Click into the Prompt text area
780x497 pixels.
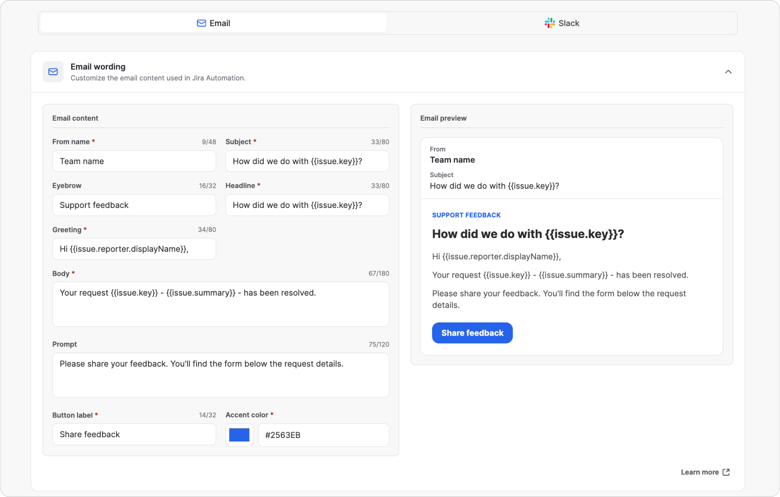(x=221, y=375)
